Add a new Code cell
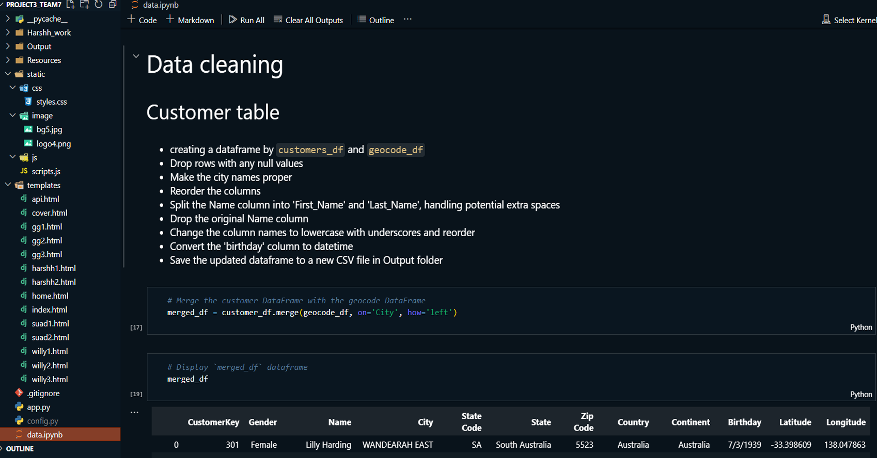This screenshot has height=458, width=877. tap(142, 20)
